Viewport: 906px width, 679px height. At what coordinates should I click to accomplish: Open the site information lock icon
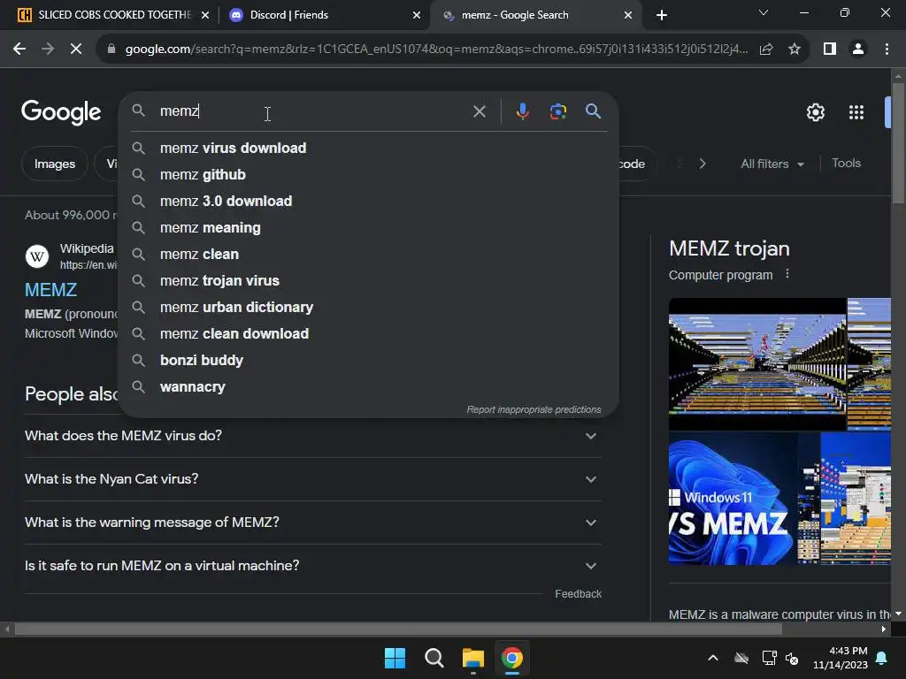(111, 50)
